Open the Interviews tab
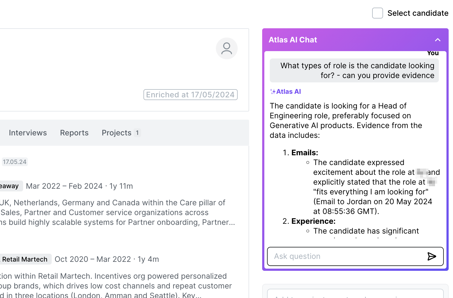Image resolution: width=453 pixels, height=298 pixels. click(x=28, y=133)
